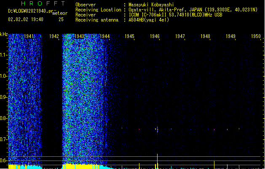Click the meteor count value 25
Image resolution: width=265 pixels, height=169 pixels.
[61, 19]
